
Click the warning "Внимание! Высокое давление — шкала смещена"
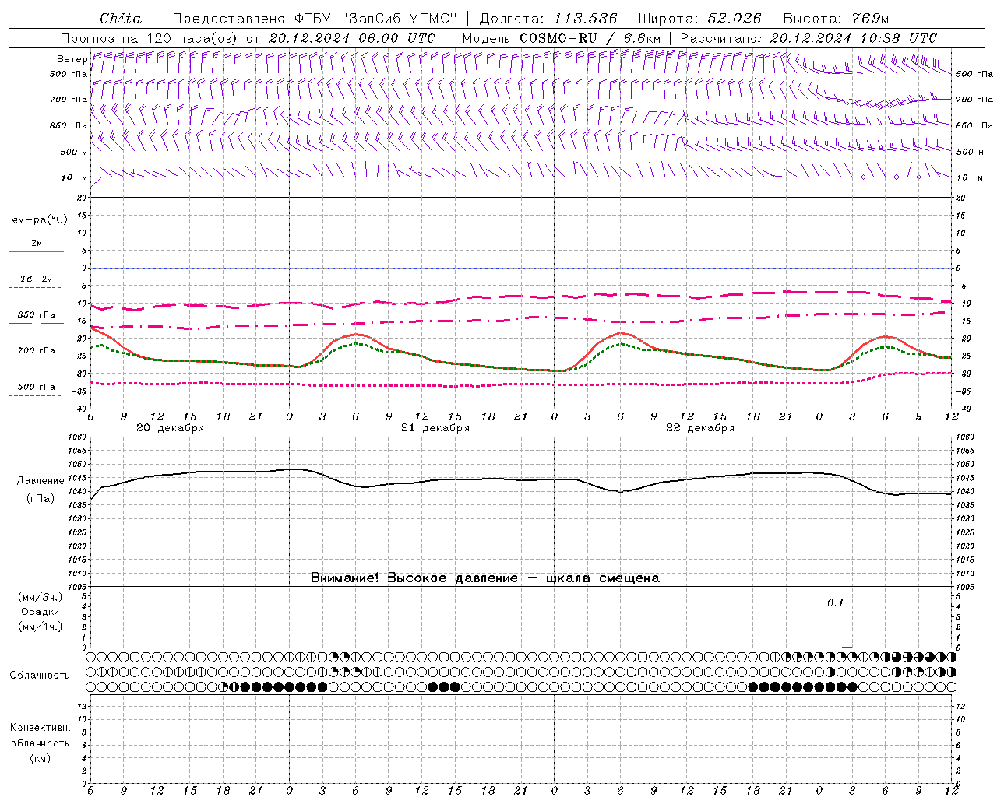485,578
